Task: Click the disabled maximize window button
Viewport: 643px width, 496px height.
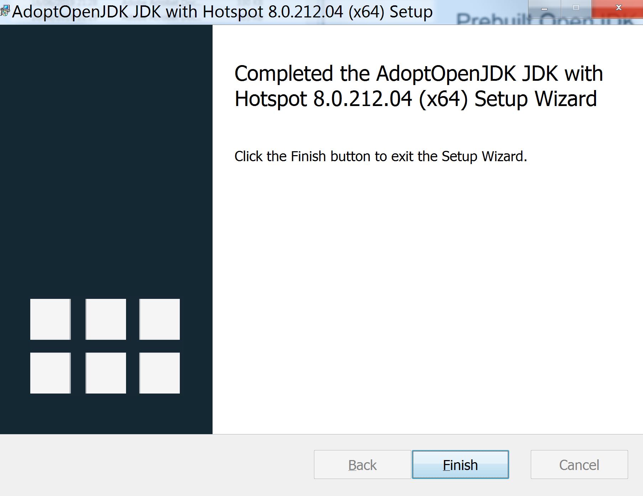Action: tap(576, 9)
